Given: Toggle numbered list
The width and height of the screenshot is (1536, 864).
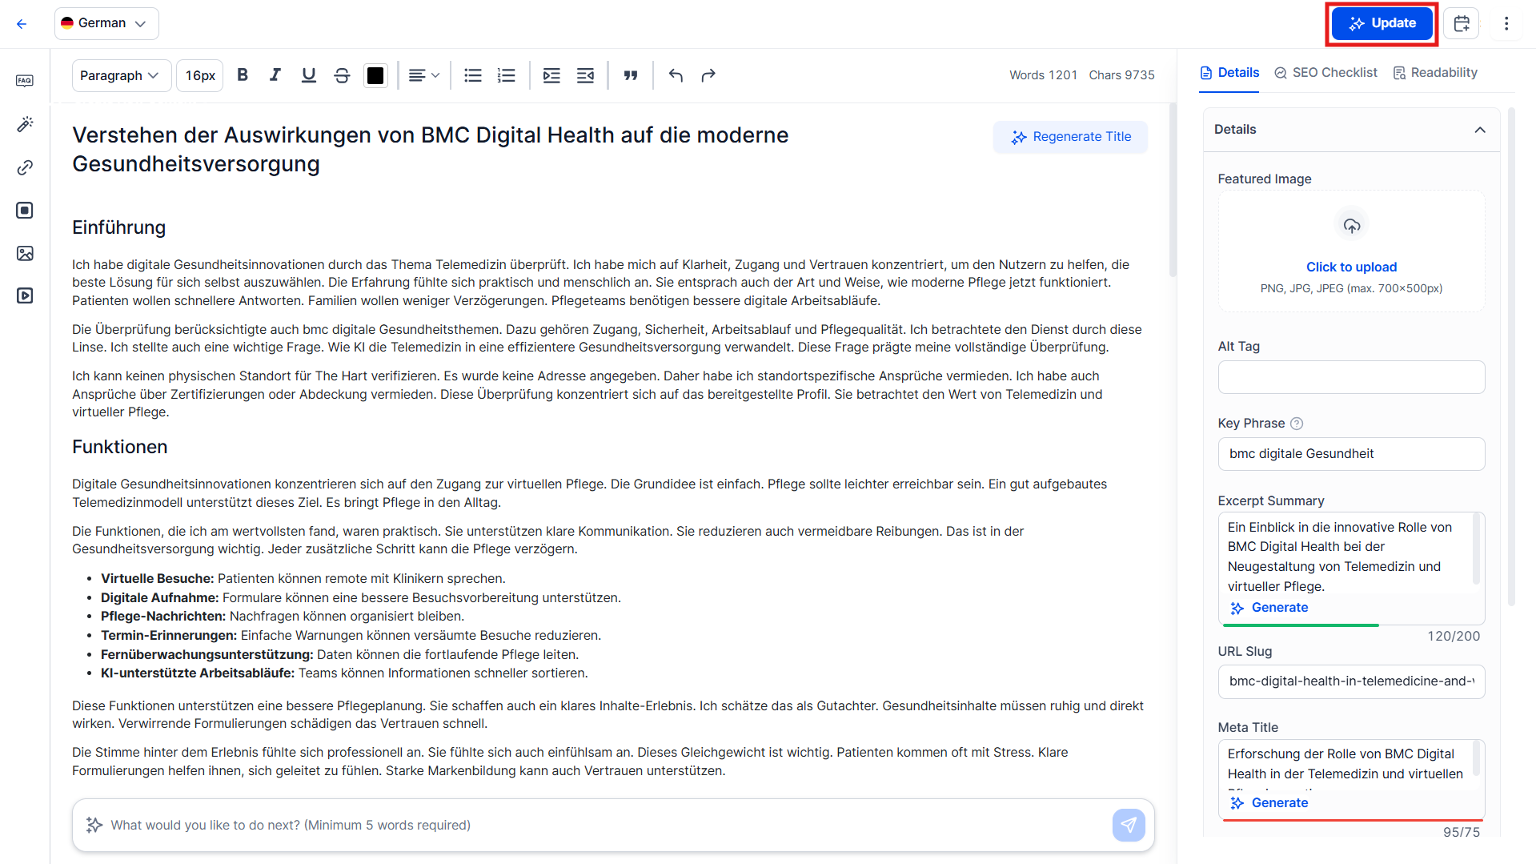Looking at the screenshot, I should tap(506, 75).
